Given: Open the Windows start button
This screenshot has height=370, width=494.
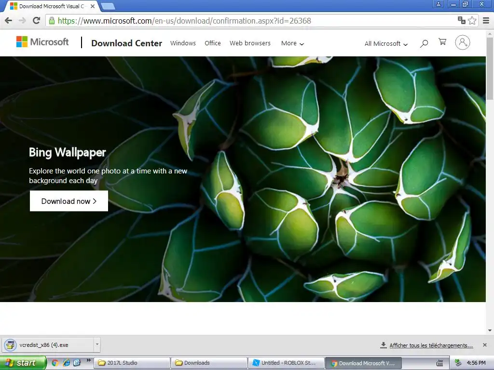Looking at the screenshot, I should (x=23, y=363).
